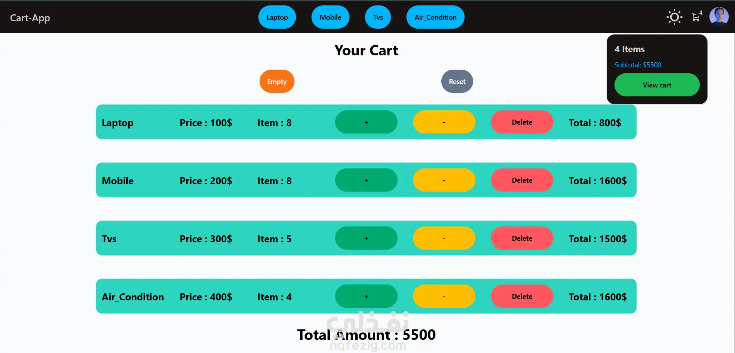Open the user profile avatar
The image size is (735, 353).
pos(719,17)
